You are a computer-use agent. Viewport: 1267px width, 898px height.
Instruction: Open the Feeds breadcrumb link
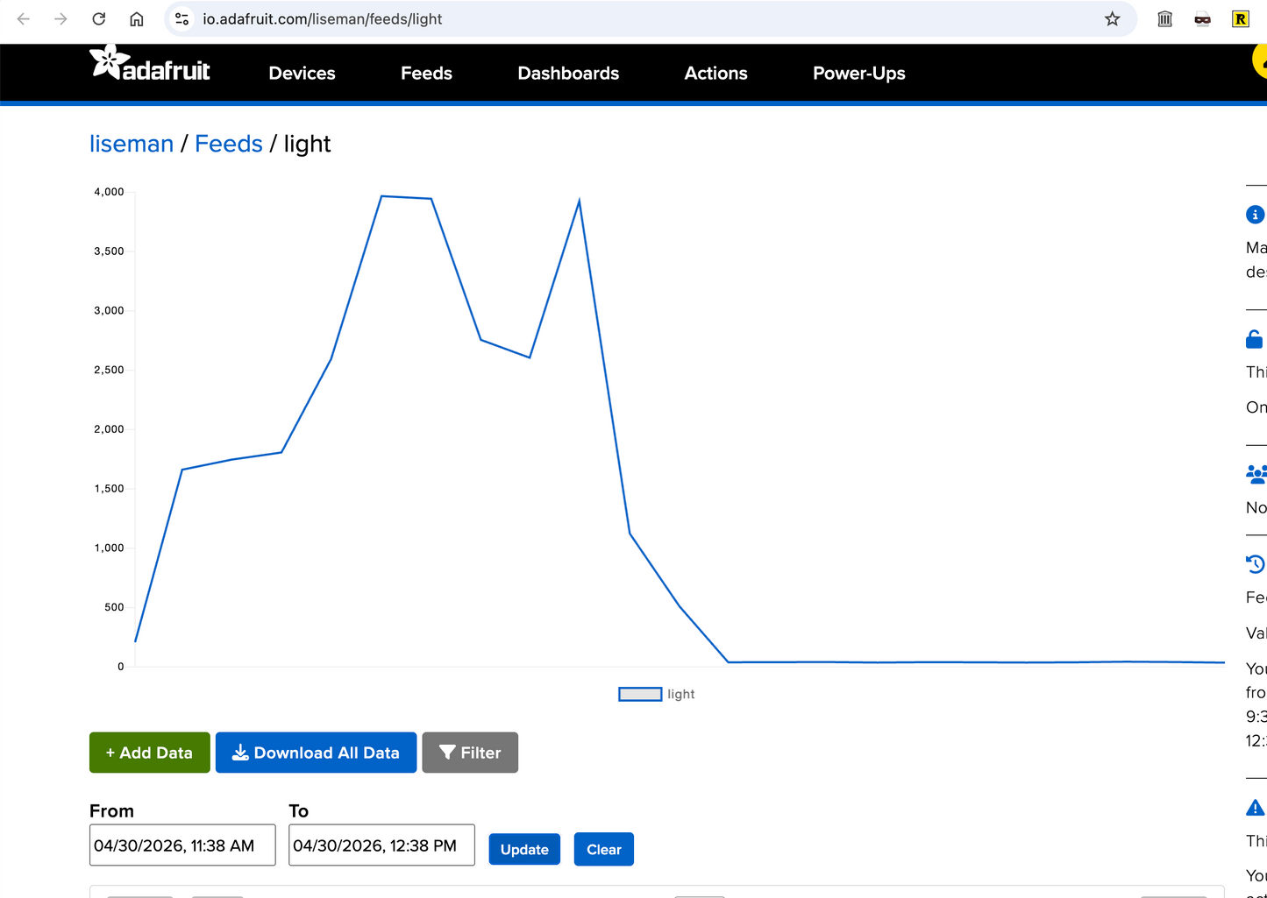click(229, 144)
